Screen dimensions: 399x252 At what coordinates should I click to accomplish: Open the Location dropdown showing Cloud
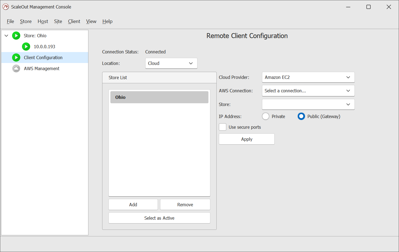pyautogui.click(x=171, y=63)
